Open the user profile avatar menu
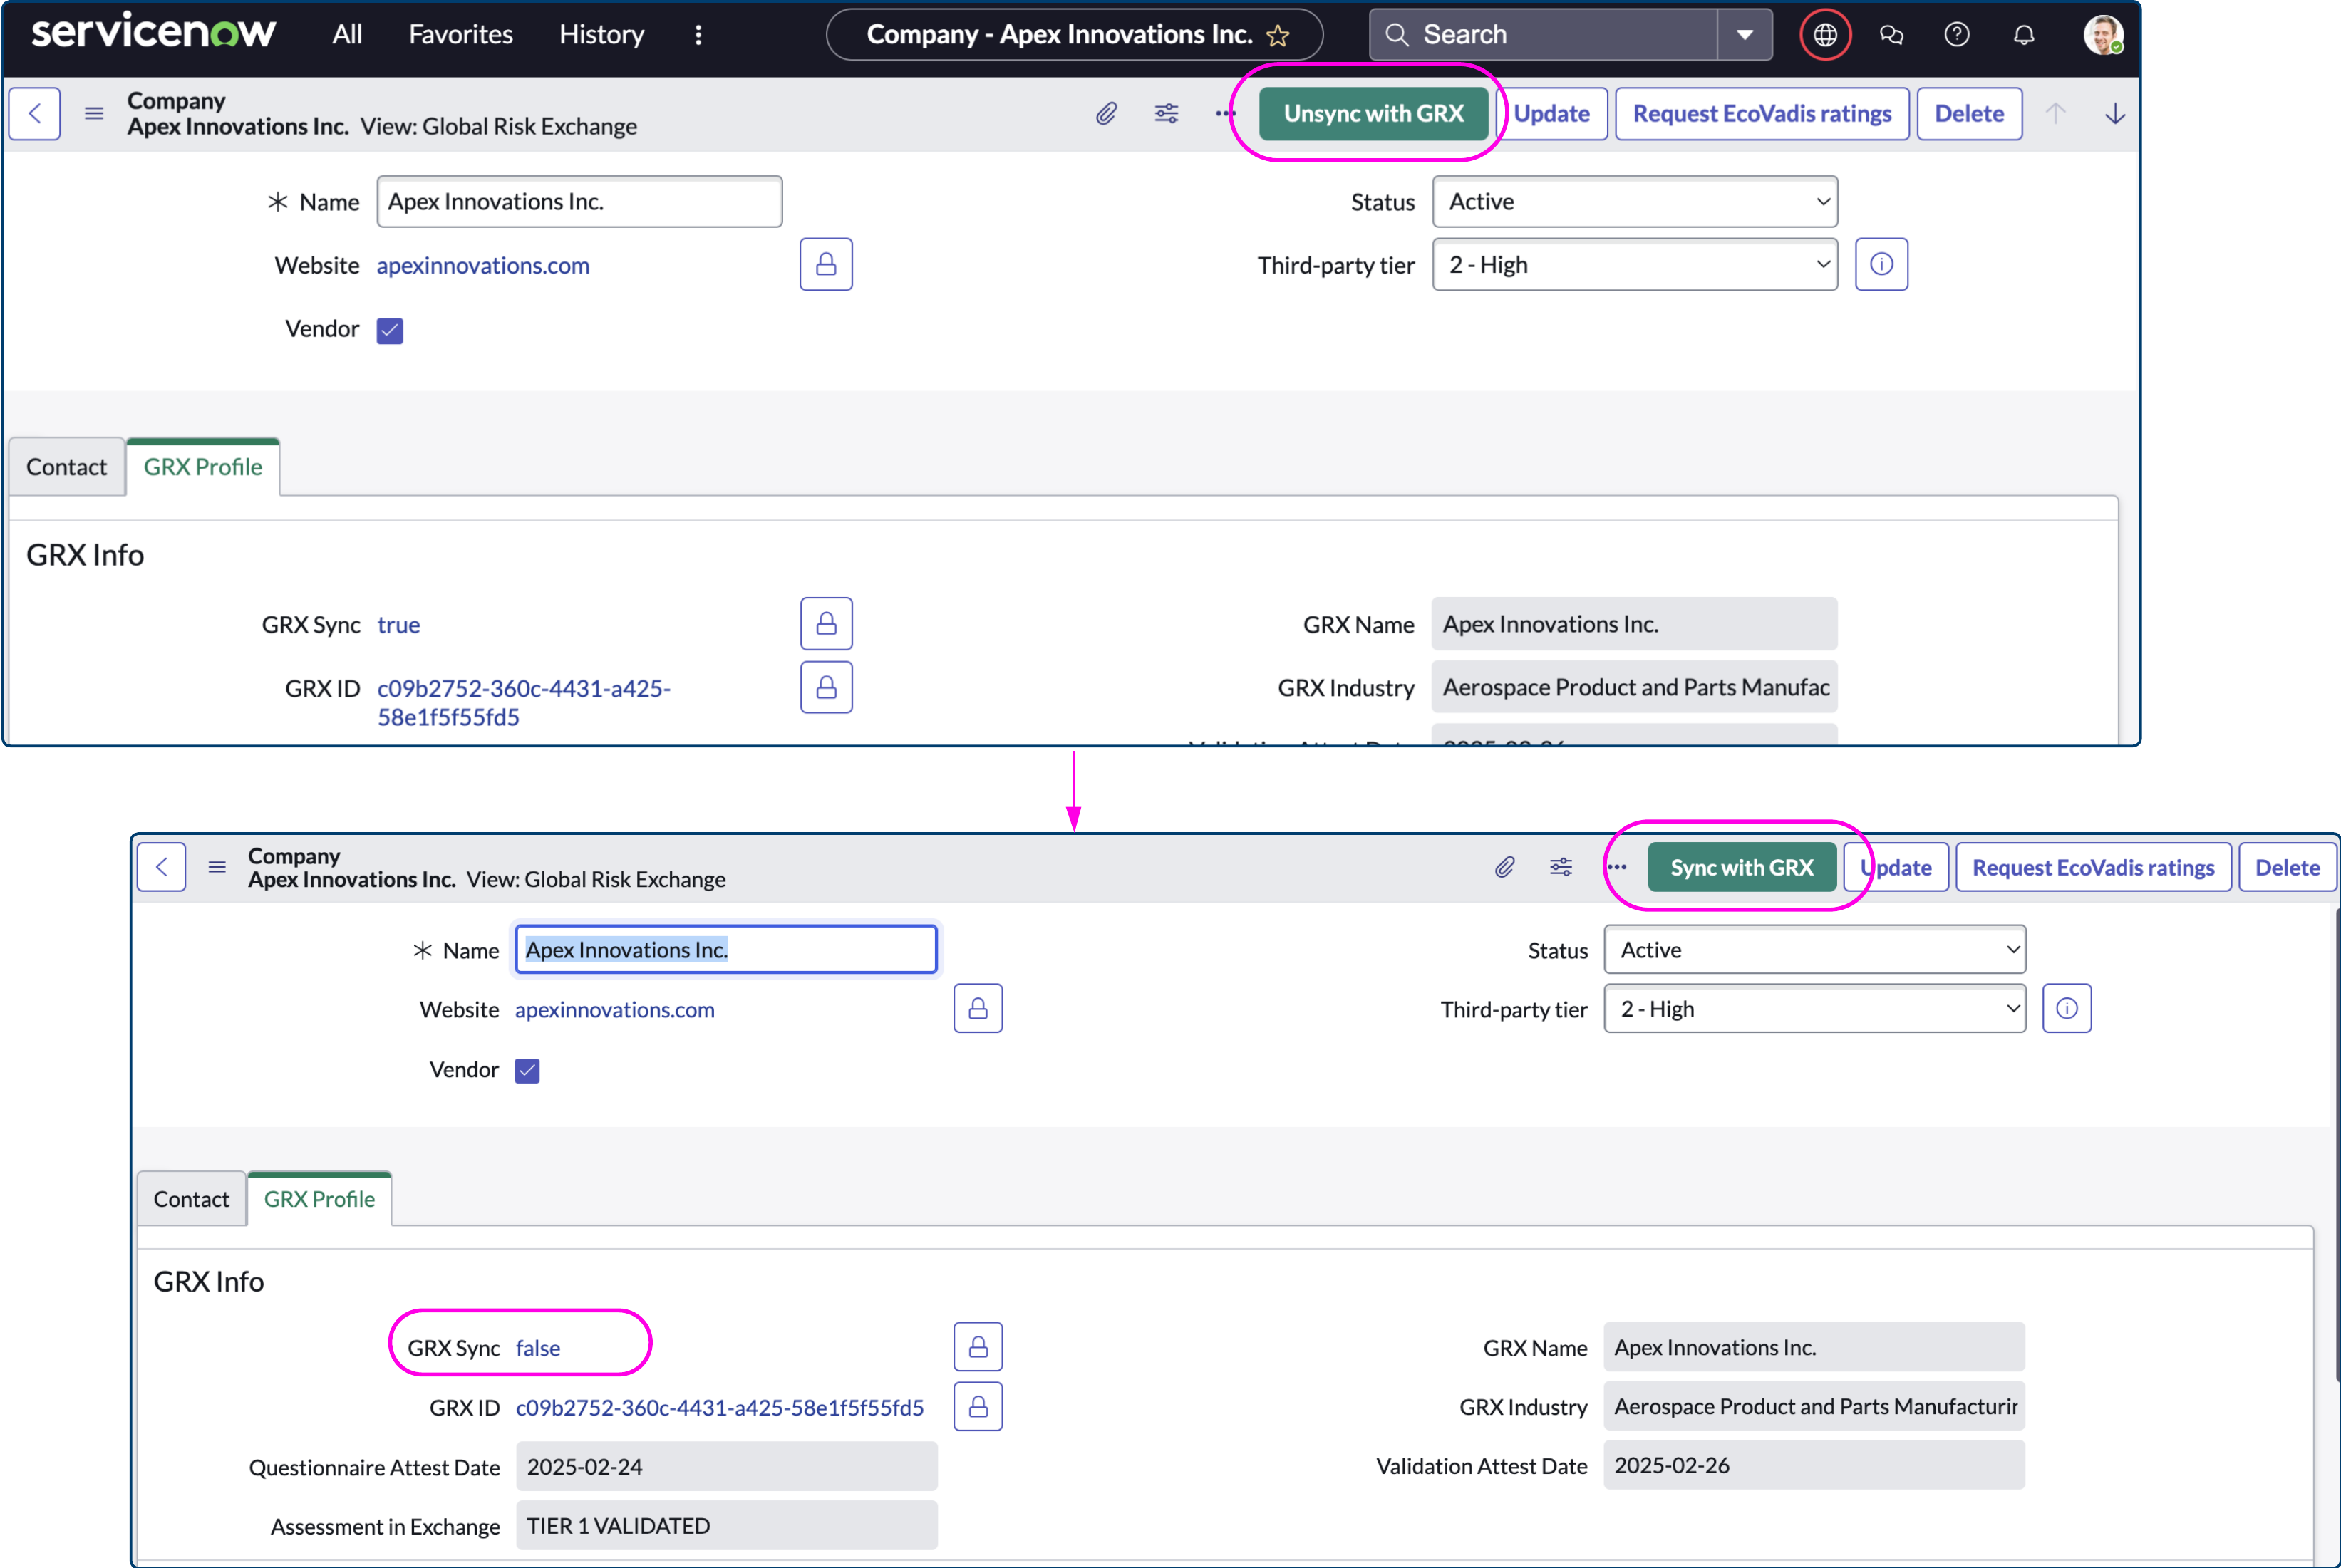This screenshot has height=1568, width=2341. click(2103, 35)
